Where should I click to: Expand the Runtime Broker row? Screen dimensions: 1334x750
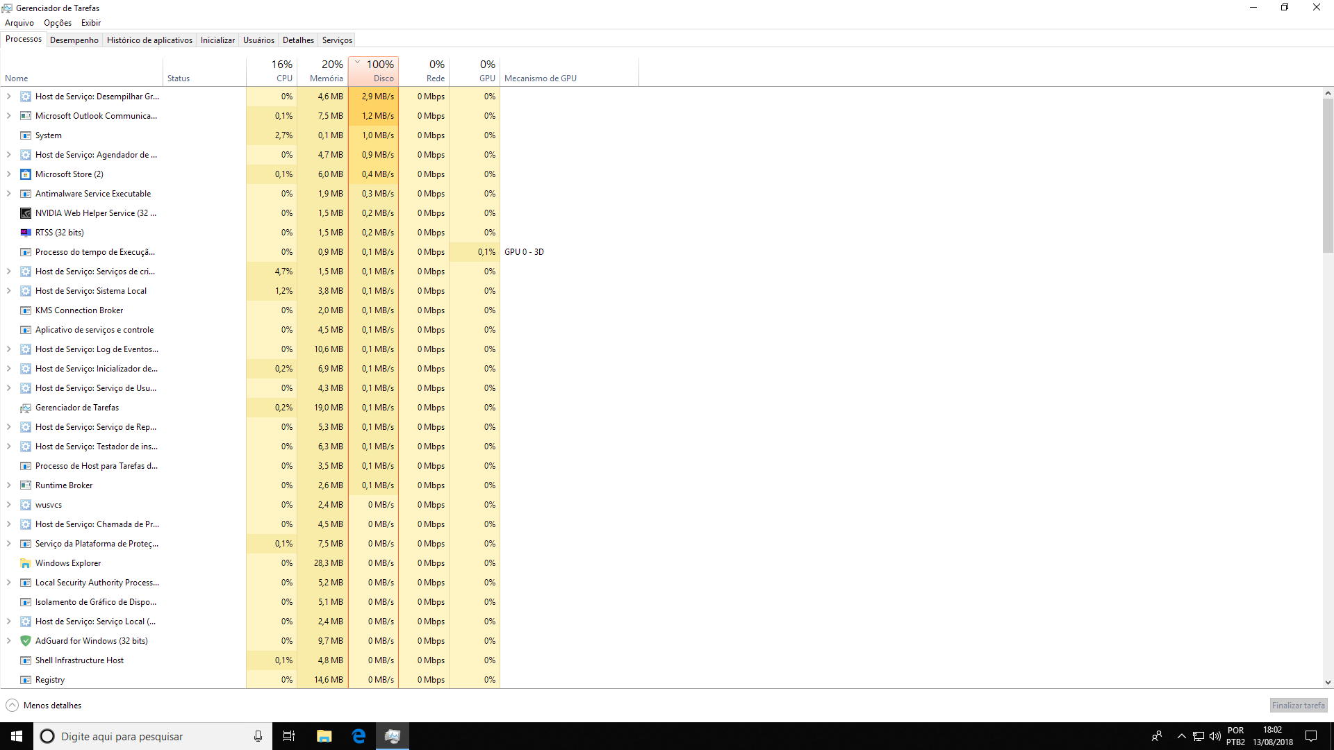tap(8, 485)
